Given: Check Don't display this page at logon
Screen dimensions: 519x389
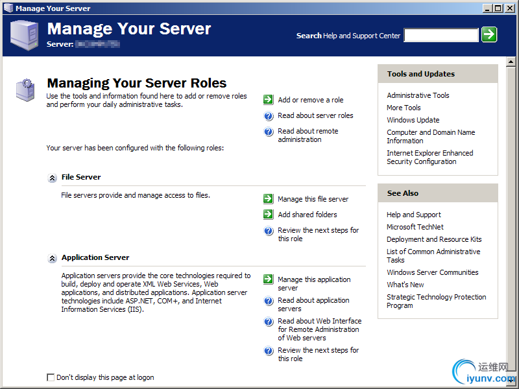Looking at the screenshot, I should [51, 377].
